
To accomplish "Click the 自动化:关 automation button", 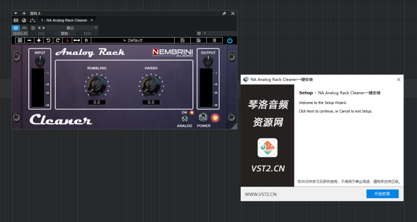I will [20, 34].
